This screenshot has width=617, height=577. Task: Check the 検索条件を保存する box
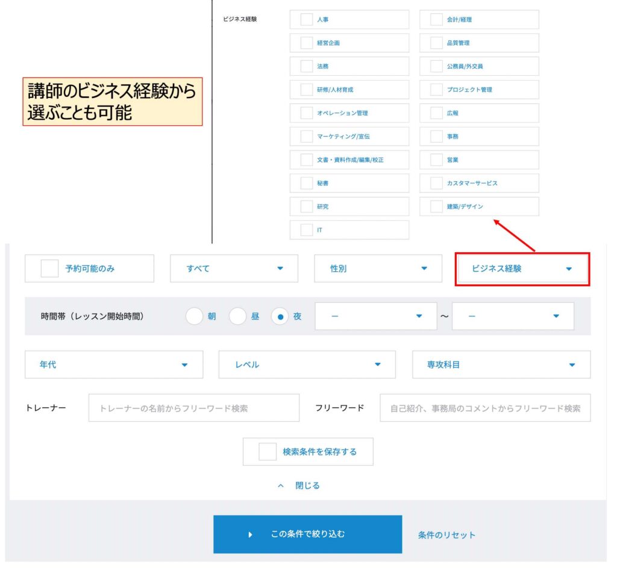(268, 451)
